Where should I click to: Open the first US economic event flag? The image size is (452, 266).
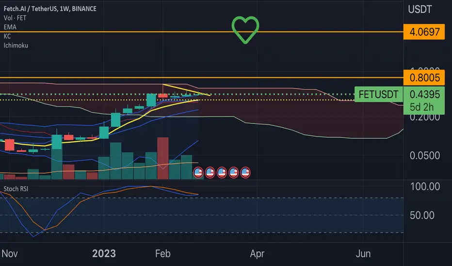click(x=198, y=173)
